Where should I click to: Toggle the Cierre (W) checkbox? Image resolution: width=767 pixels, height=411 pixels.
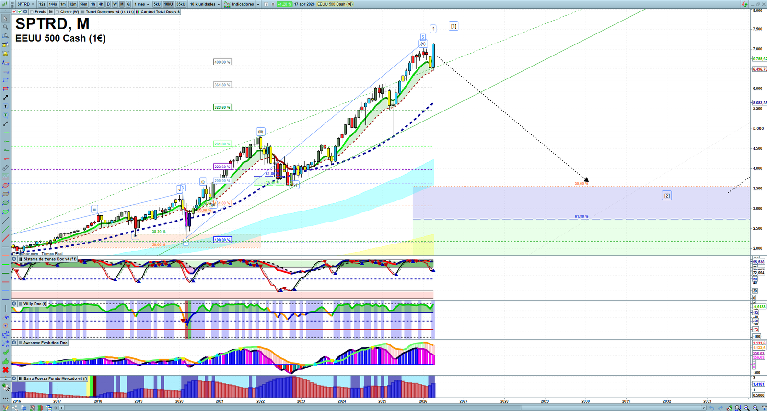tap(57, 12)
